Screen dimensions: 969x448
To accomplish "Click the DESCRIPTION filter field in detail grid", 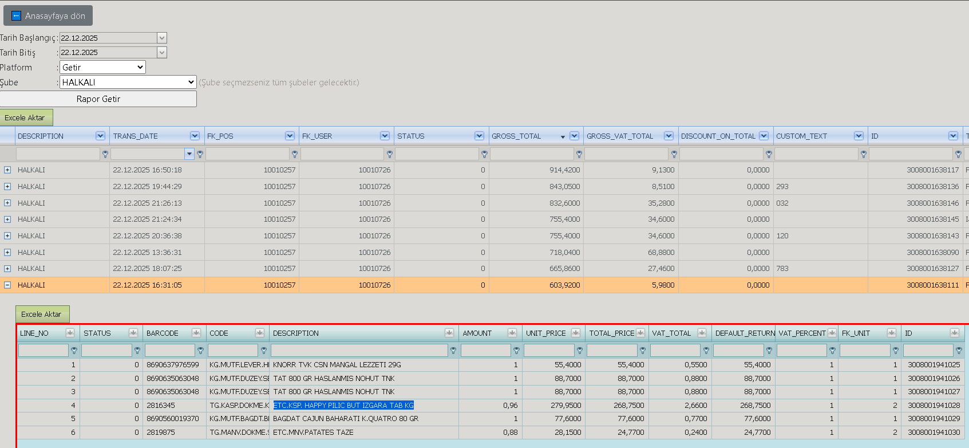I will 359,350.
